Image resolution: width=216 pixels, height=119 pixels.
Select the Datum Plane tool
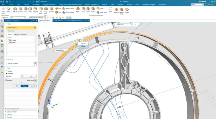[x=3, y=10]
